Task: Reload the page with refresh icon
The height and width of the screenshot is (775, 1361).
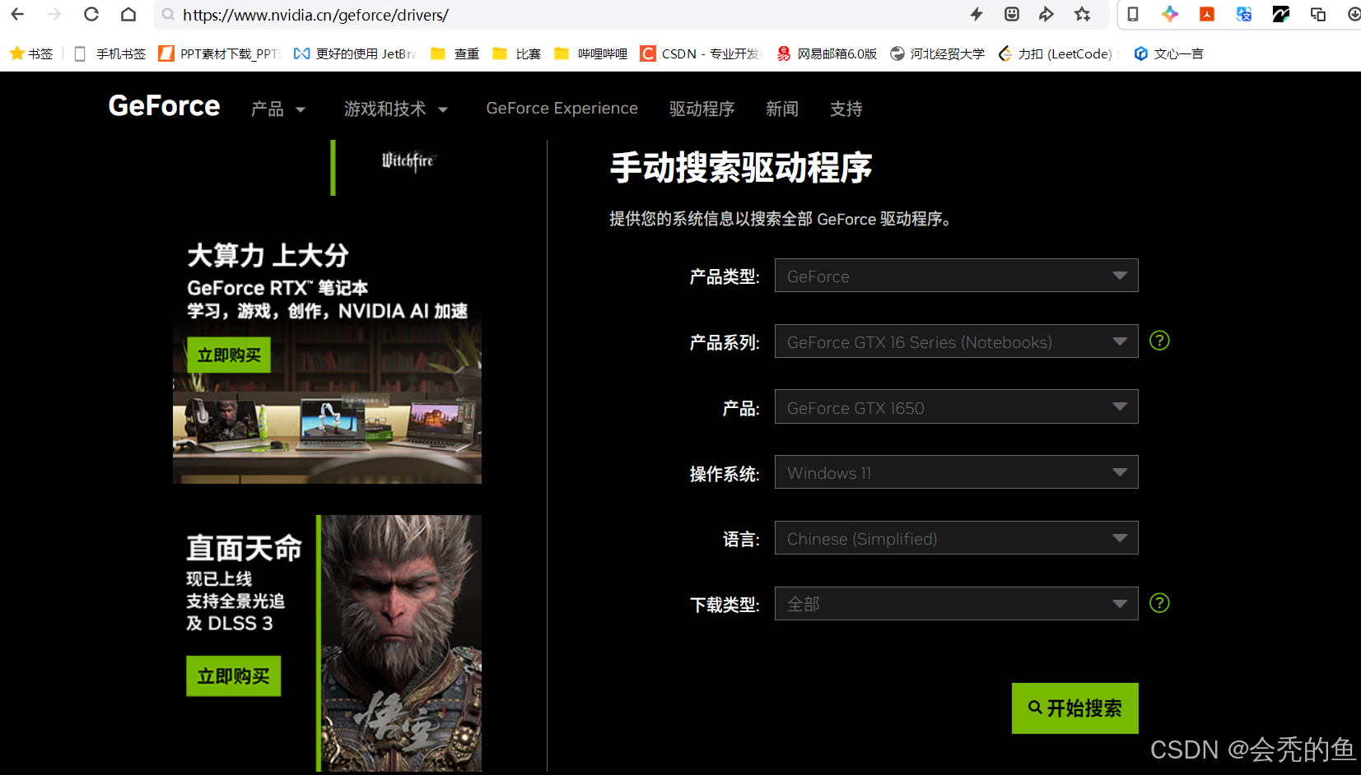Action: 91,14
